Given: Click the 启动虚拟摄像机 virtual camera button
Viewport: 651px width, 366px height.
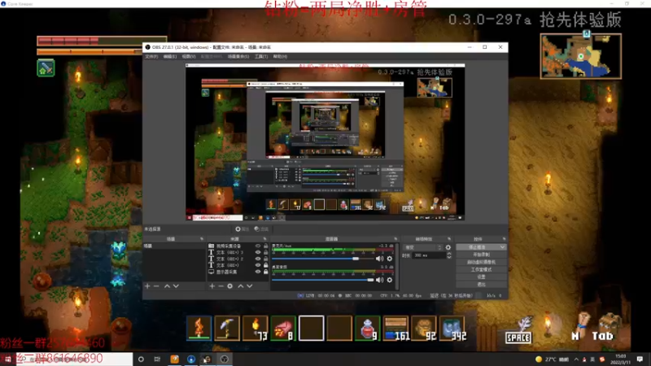Looking at the screenshot, I should point(481,262).
